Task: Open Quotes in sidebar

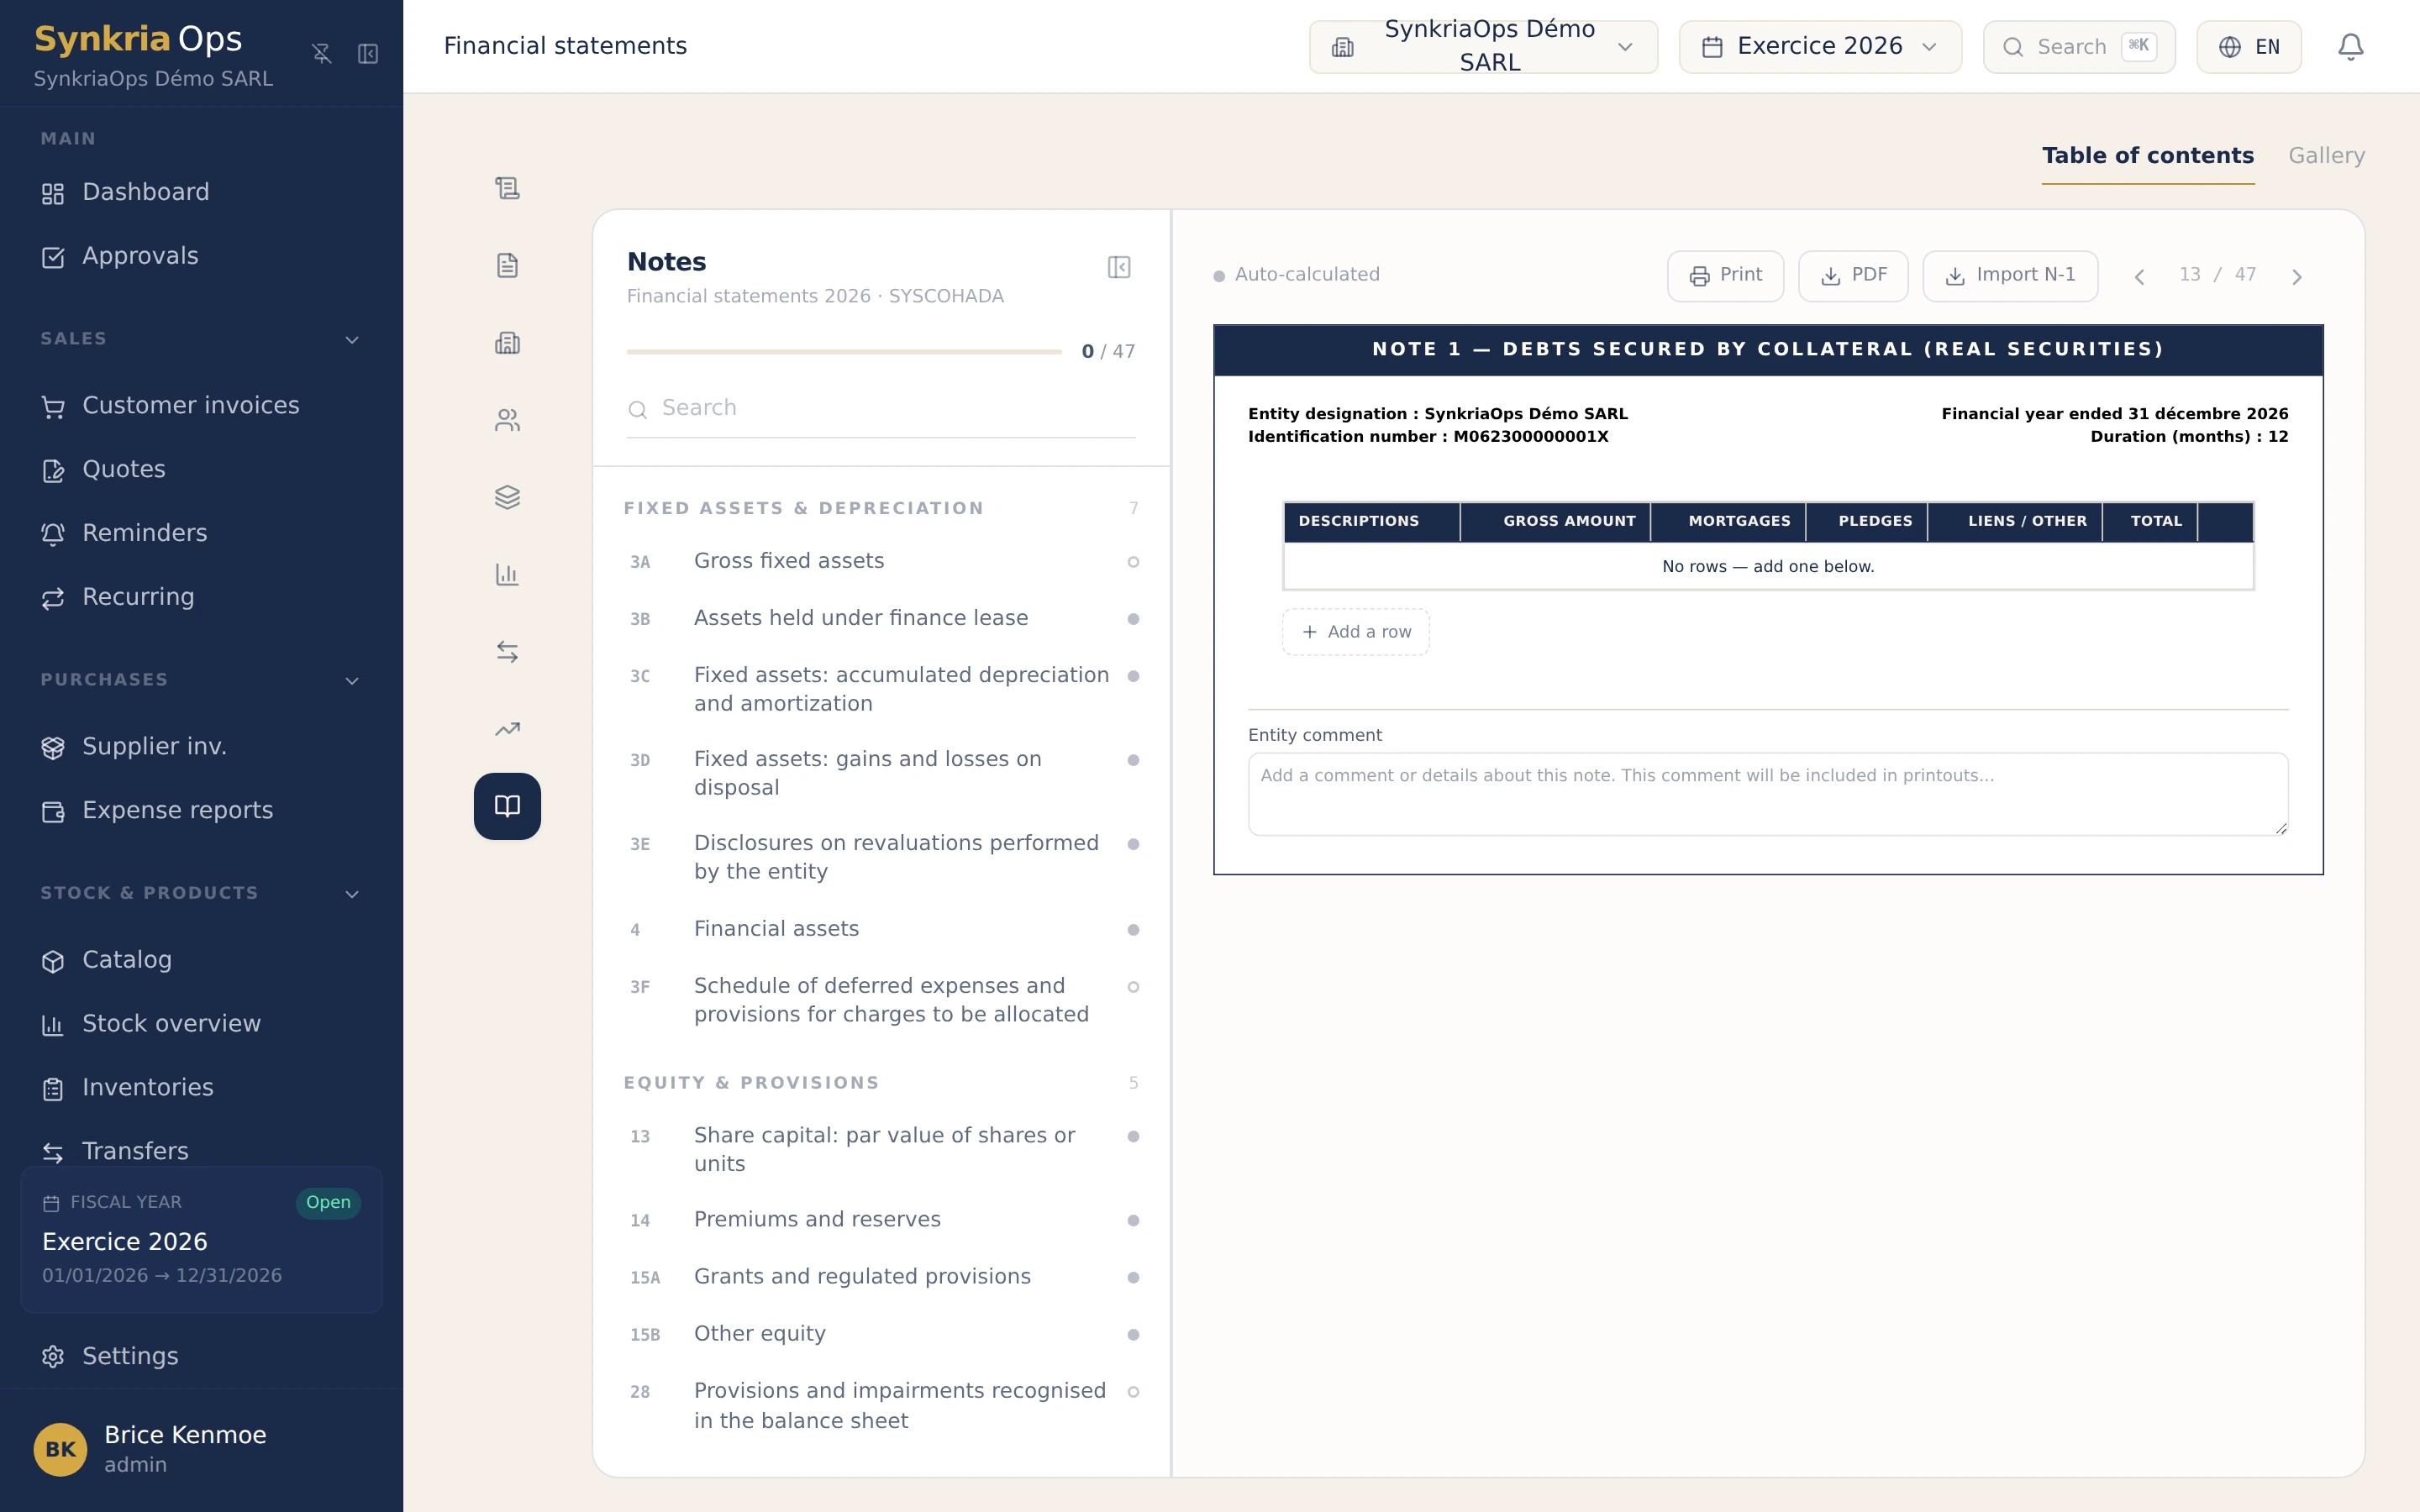Action: pos(201,469)
